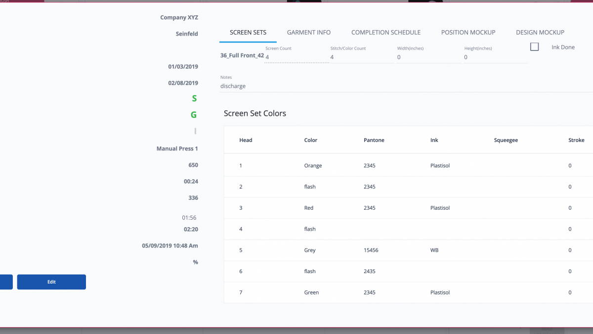Click flash in the head 2 row
Screen dimensions: 593x334
(310, 187)
